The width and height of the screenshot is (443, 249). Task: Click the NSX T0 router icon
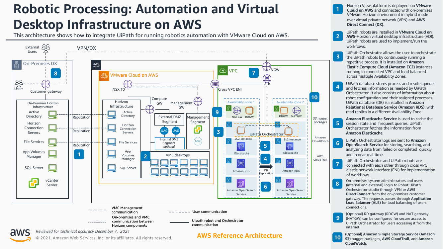tap(128, 83)
